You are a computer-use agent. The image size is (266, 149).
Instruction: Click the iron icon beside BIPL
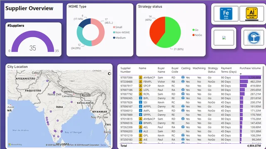[140, 98]
